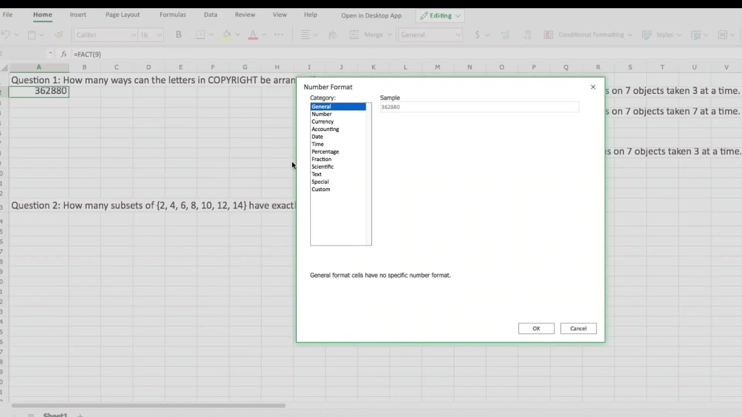Click the formula bar showing =FACT(9)
The height and width of the screenshot is (417, 742).
(406, 54)
